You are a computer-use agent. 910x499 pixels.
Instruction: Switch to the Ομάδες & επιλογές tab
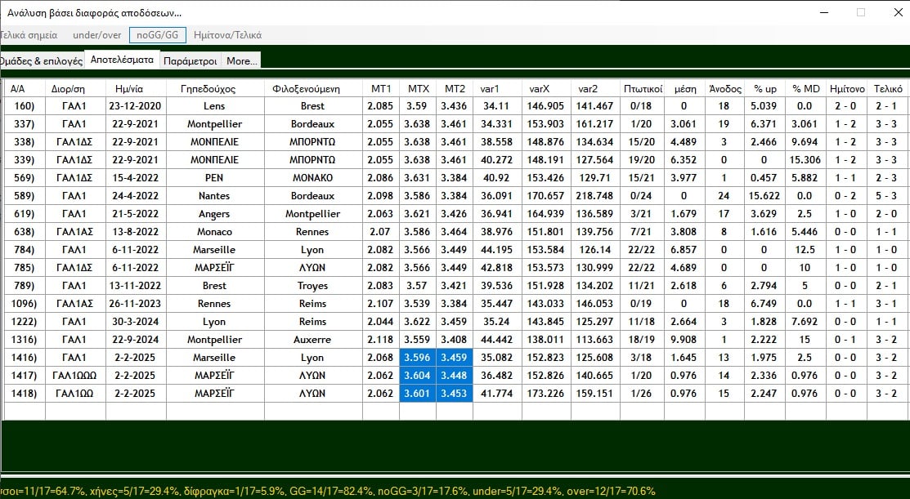coord(41,60)
